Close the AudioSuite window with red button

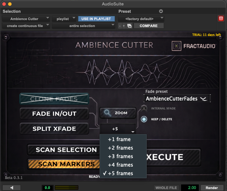4,4
